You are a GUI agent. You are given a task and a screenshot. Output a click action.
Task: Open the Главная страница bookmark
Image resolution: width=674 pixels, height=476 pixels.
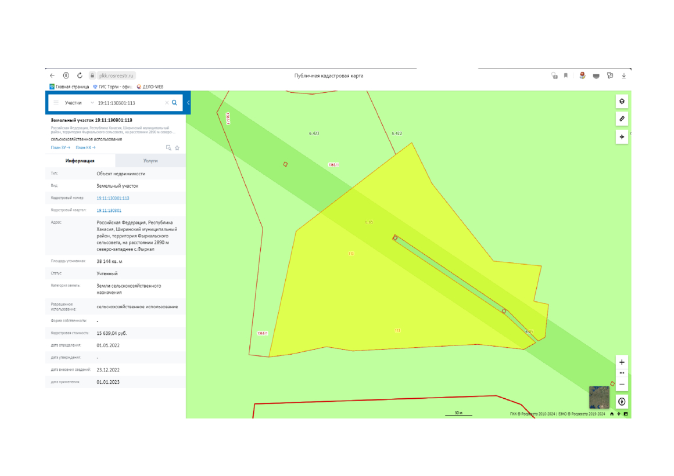(69, 86)
